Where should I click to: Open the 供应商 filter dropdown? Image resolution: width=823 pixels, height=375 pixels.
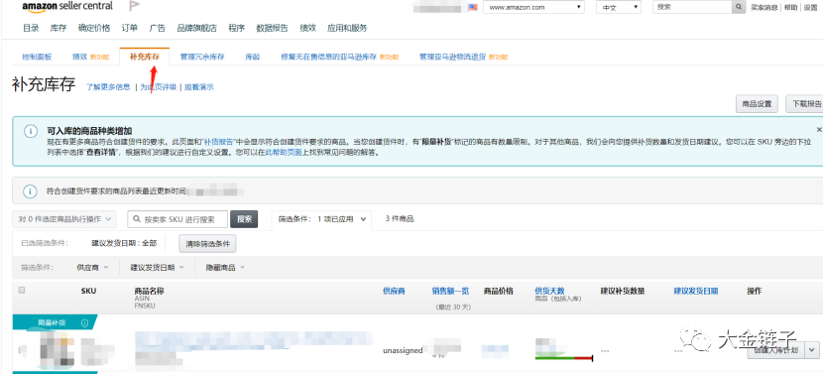[92, 267]
